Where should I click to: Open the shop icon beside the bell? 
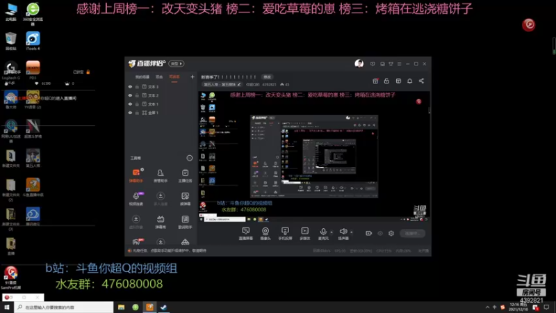click(x=398, y=81)
